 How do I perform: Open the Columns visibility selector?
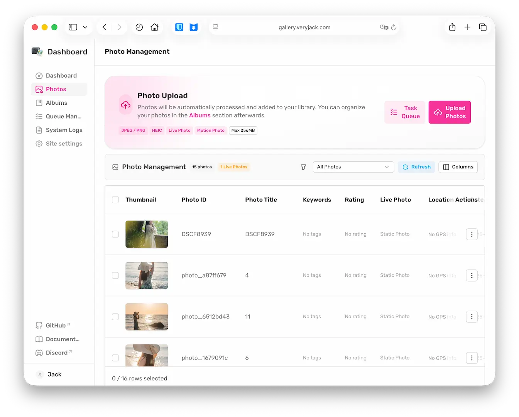click(458, 167)
